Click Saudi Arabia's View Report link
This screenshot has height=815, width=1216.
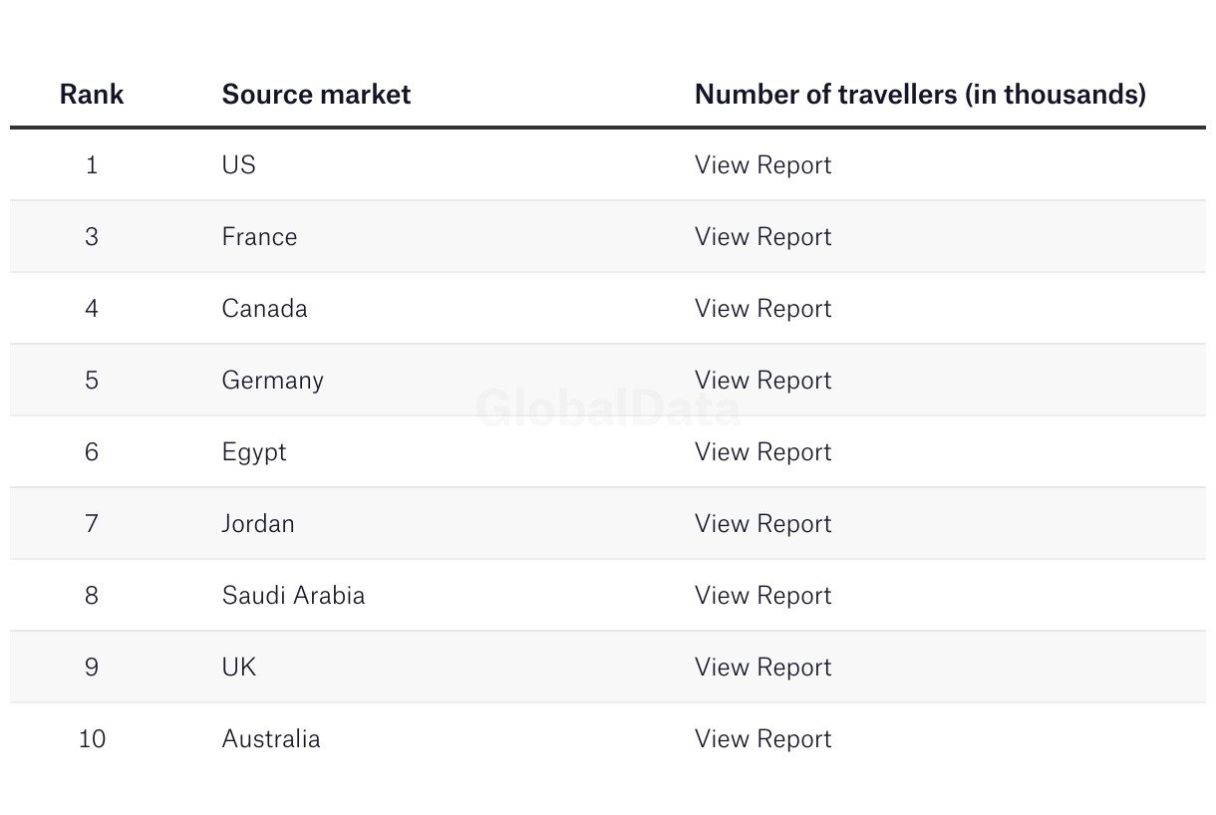click(x=762, y=596)
